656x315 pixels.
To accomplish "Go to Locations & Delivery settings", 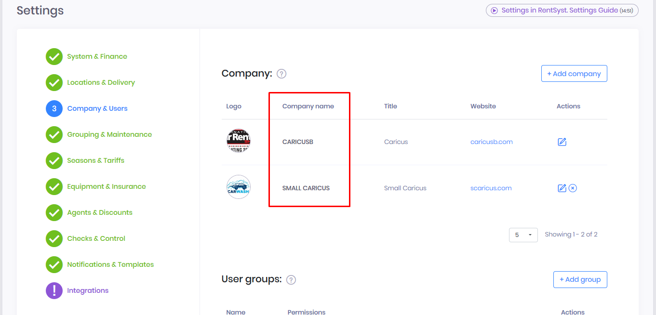I will tap(101, 82).
